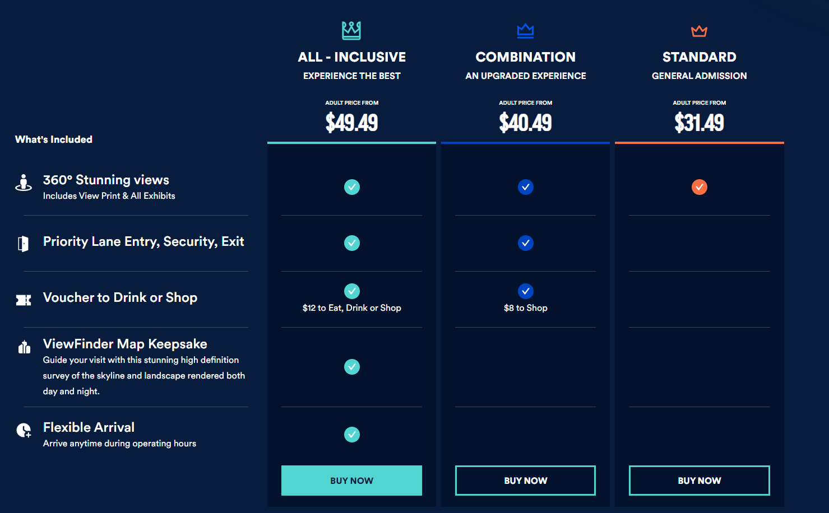Click the orange crown icon above Standard
This screenshot has width=829, height=513.
[x=699, y=31]
